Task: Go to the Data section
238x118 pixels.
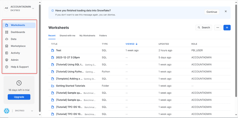Action: pos(19,39)
